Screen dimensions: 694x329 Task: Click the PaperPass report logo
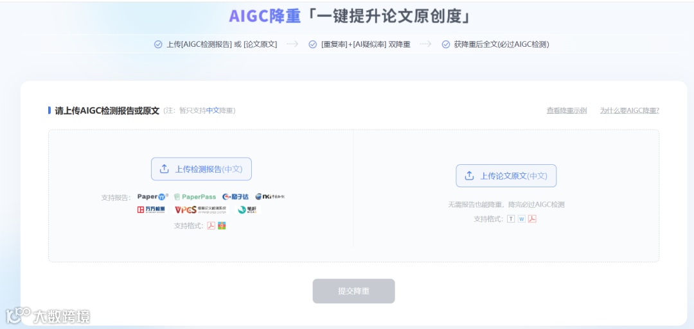195,197
